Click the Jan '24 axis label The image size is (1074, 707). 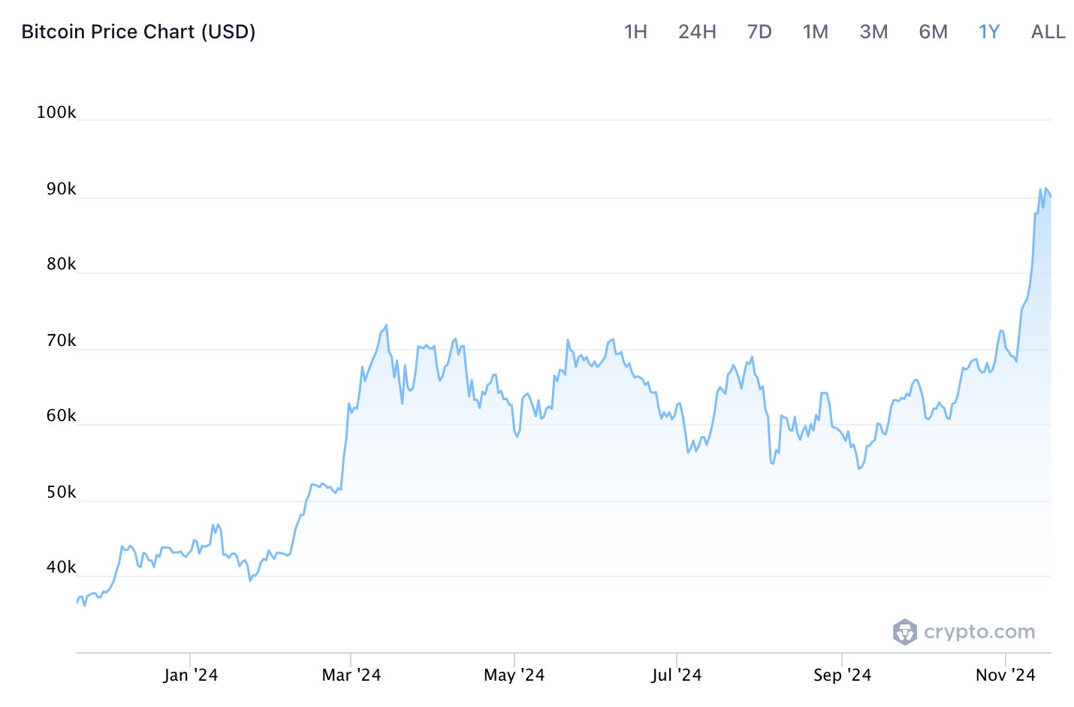[x=190, y=675]
